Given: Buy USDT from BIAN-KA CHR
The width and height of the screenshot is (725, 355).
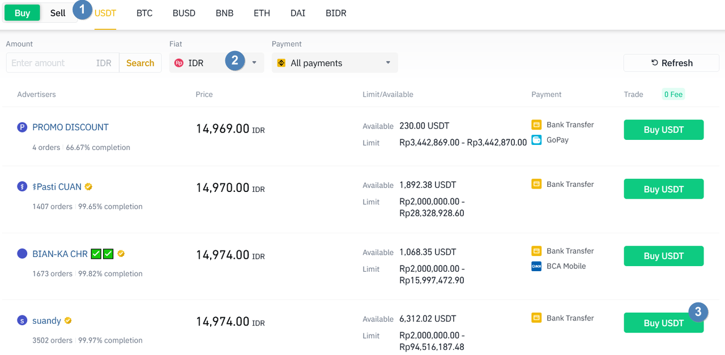Looking at the screenshot, I should (x=664, y=256).
